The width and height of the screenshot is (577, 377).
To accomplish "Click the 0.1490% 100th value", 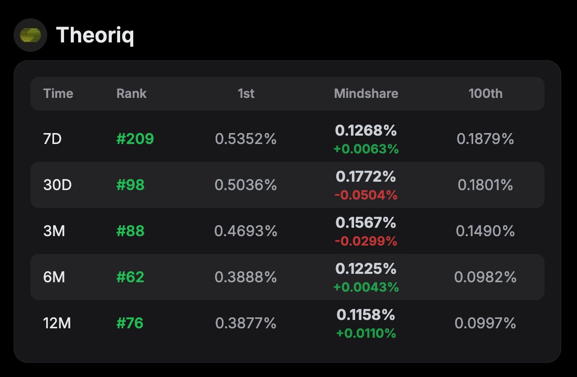I will point(485,231).
